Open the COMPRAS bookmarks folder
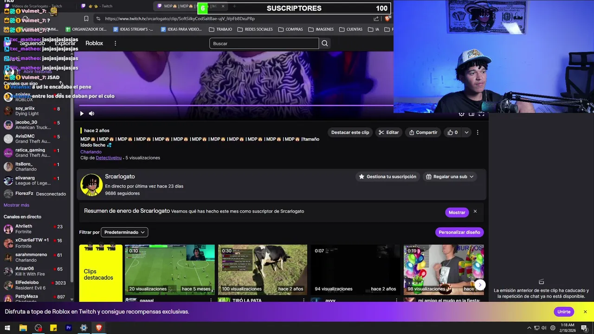 click(x=291, y=29)
